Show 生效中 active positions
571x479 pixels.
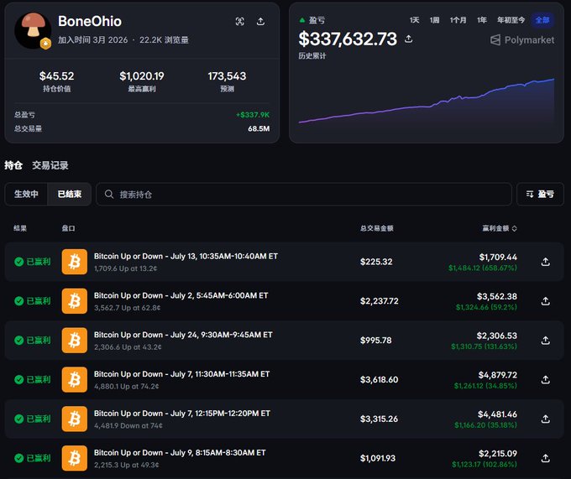(26, 195)
